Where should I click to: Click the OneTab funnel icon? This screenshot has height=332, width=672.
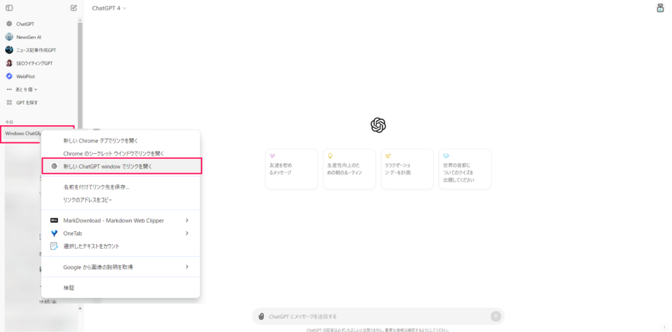(54, 233)
